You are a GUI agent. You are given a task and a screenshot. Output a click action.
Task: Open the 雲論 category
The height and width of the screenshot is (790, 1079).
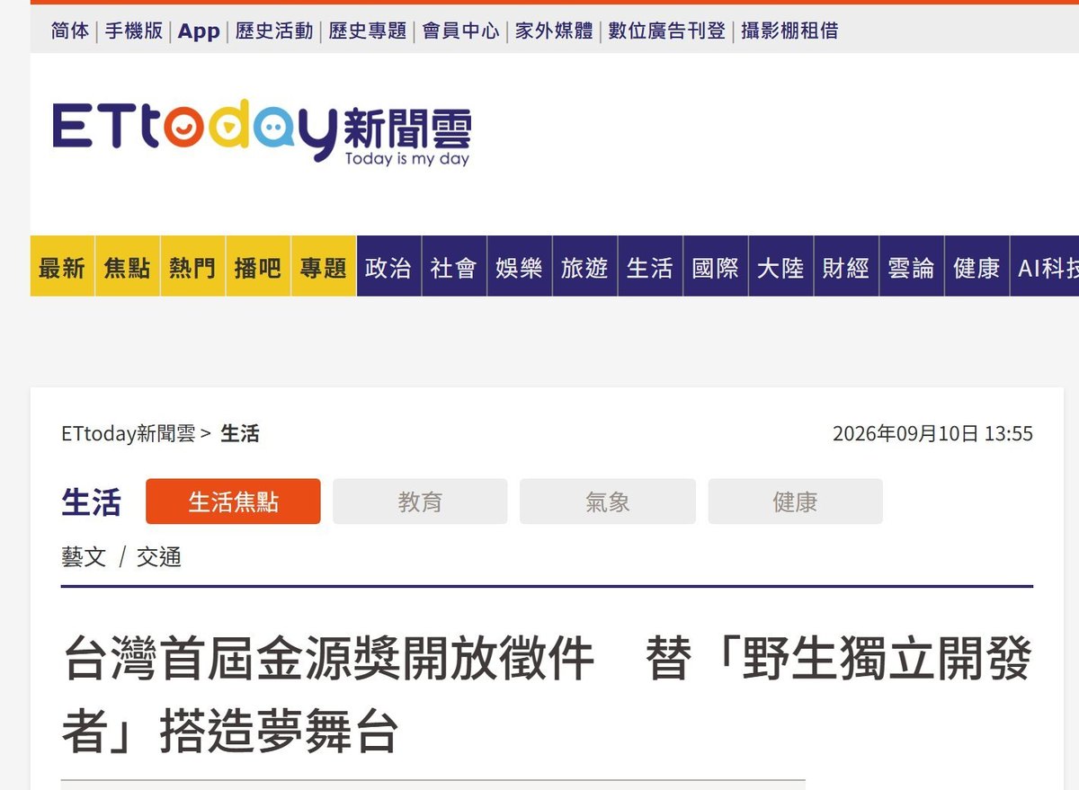tap(912, 267)
